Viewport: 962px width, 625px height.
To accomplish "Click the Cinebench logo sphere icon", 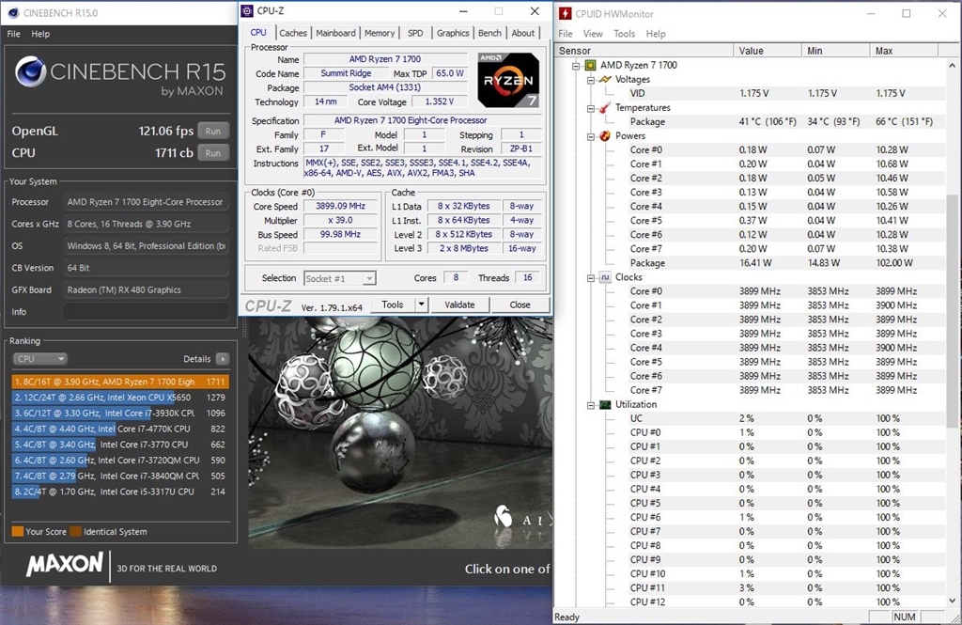I will (x=30, y=71).
